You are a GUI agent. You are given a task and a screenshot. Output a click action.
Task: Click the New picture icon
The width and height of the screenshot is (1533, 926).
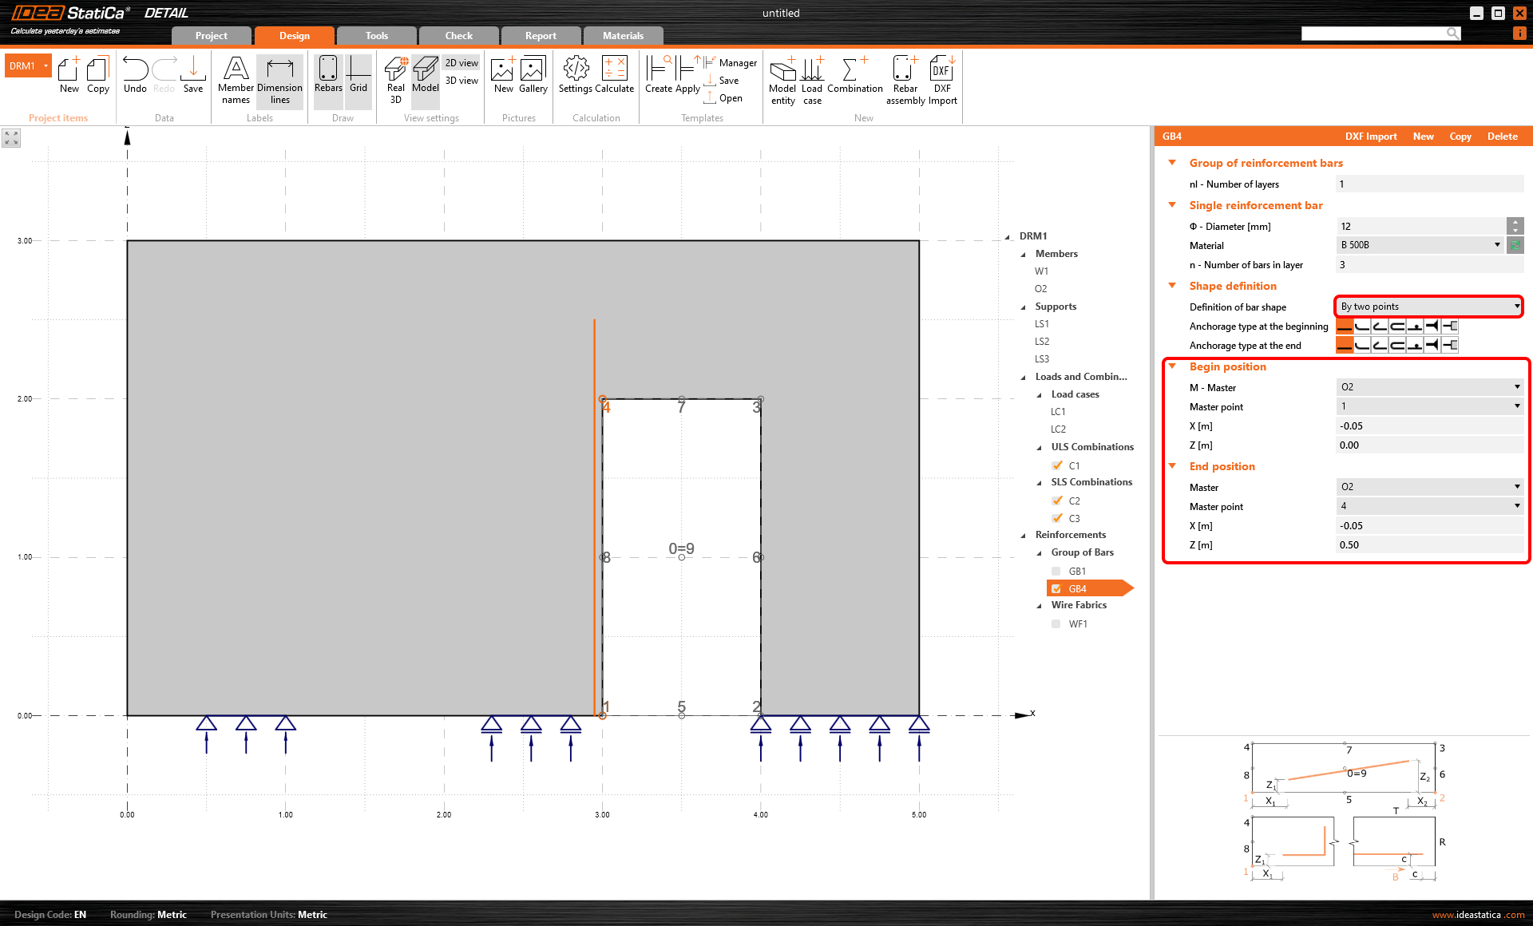(x=502, y=77)
